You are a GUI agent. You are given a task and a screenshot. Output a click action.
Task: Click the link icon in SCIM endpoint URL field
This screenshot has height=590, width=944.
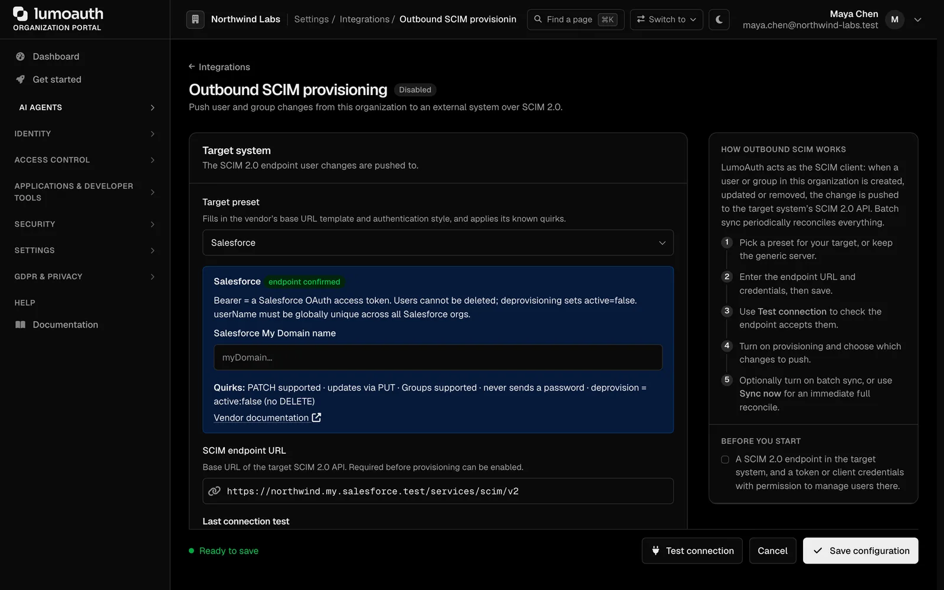click(x=215, y=491)
